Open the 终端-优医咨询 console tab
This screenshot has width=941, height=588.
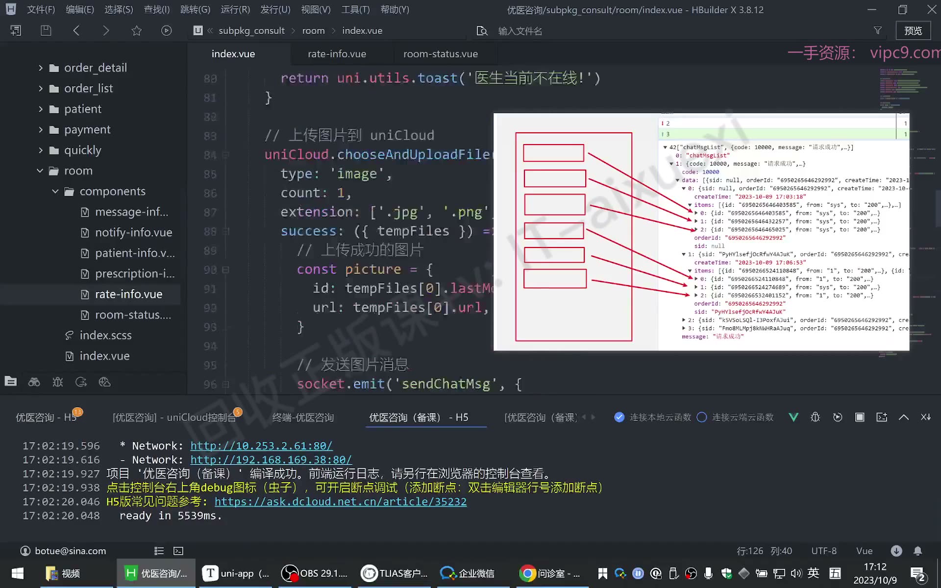click(x=303, y=417)
